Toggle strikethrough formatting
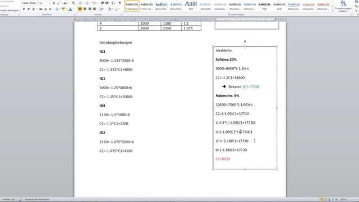This screenshot has height=202, width=359. point(41,9)
